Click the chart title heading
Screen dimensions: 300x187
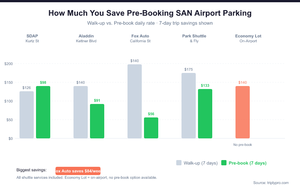[x=150, y=13]
